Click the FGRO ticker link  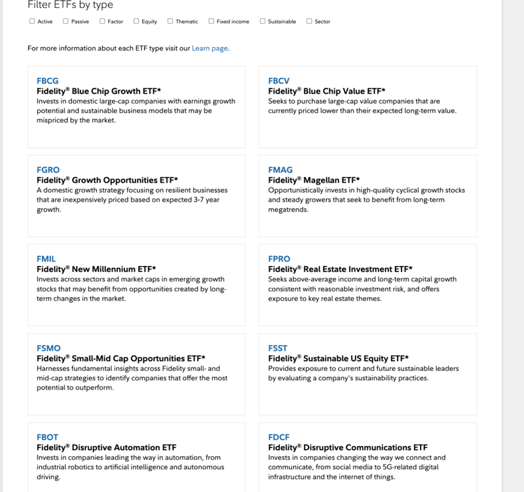point(48,170)
